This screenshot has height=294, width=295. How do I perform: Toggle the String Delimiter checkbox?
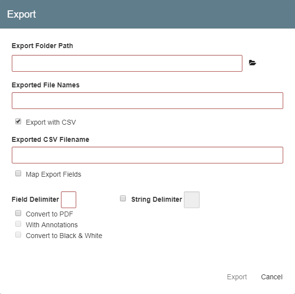[123, 199]
